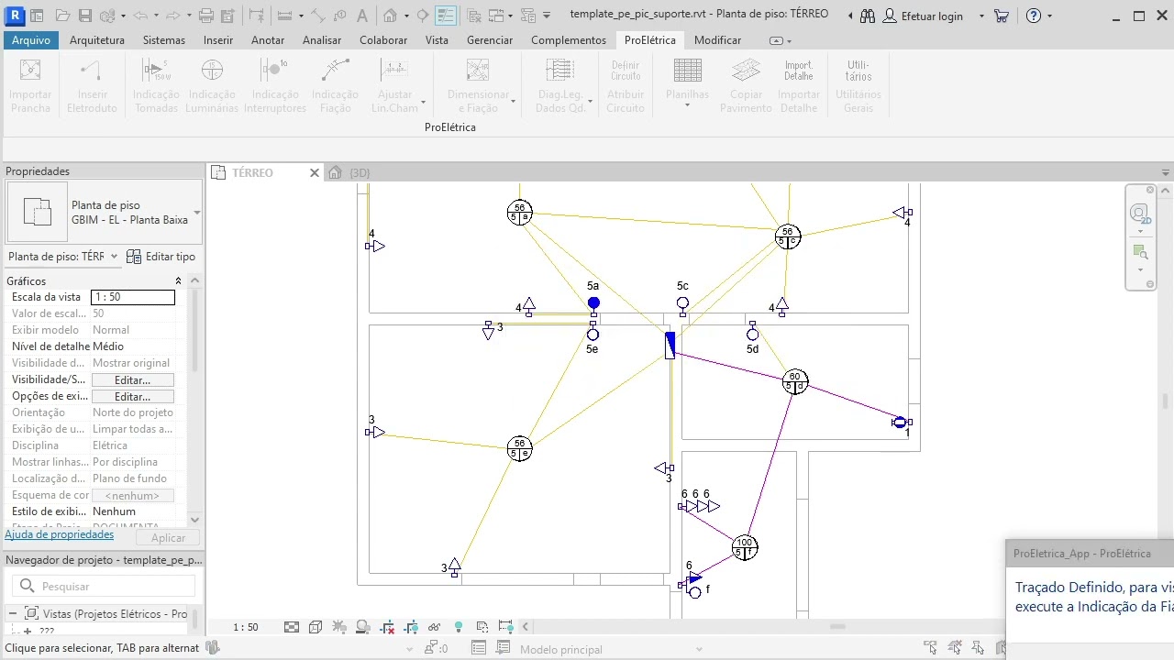The height and width of the screenshot is (660, 1174).
Task: Switch to the Arquitetura ribbon tab
Action: pos(97,40)
